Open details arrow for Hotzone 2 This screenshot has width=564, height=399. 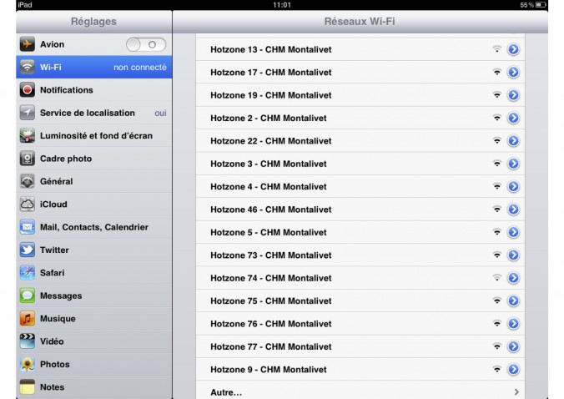[x=513, y=118]
